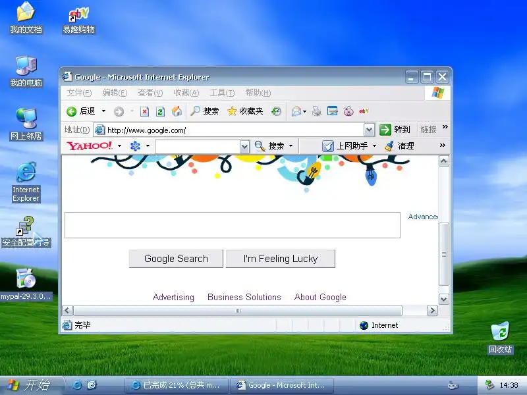This screenshot has width=527, height=395.
Task: Click in the Yahoo toolbar search field
Action: (x=198, y=146)
